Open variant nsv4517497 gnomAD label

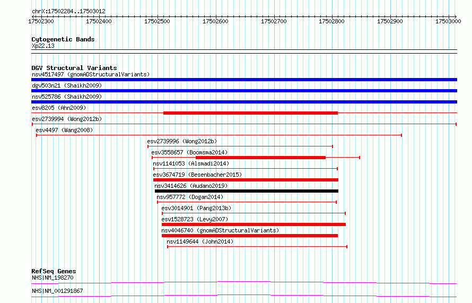point(91,74)
